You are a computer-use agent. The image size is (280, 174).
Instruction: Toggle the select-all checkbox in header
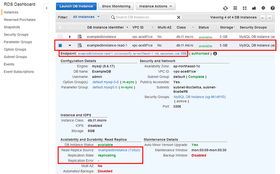tap(60, 28)
